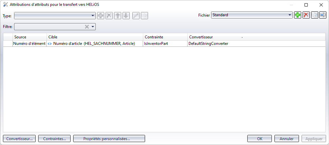Open the Fichier Standard dropdown
Image resolution: width=329 pixels, height=145 pixels.
click(x=252, y=15)
